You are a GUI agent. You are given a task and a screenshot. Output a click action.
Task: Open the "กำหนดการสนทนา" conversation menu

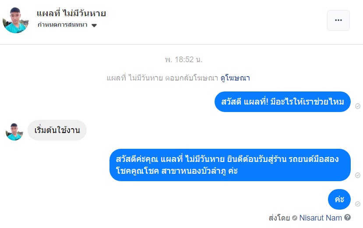[62, 25]
